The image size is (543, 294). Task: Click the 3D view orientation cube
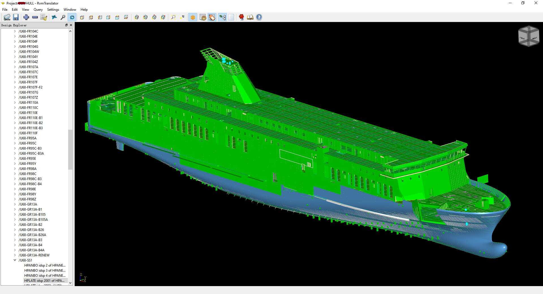529,36
